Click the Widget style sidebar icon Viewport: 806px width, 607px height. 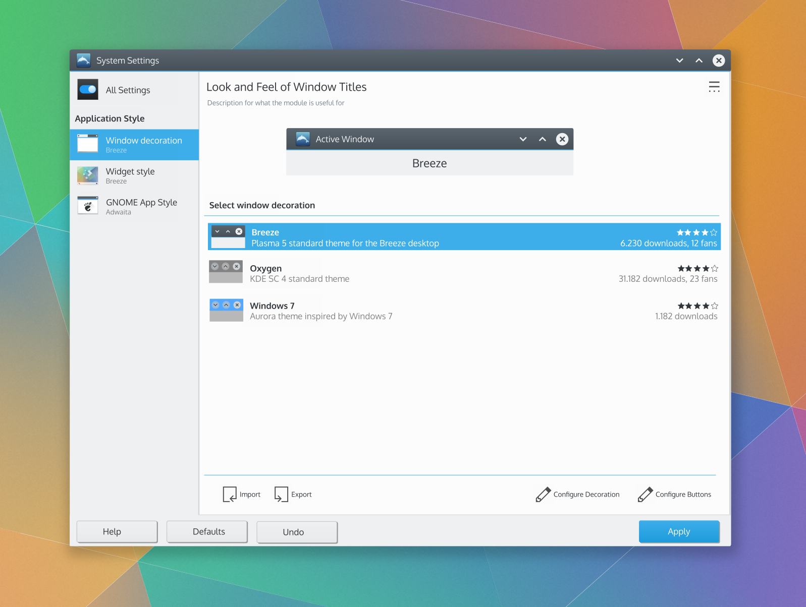(88, 175)
